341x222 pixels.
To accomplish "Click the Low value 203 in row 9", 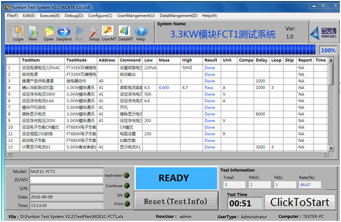I will 148,120.
